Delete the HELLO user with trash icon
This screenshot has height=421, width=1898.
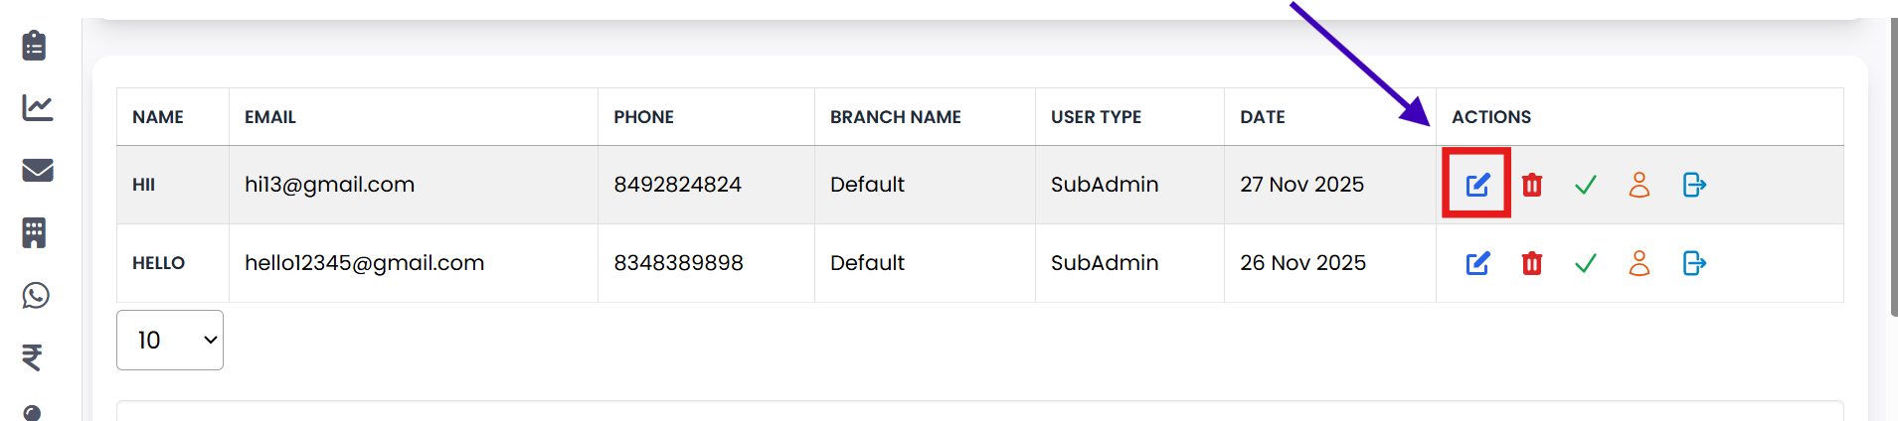point(1532,263)
